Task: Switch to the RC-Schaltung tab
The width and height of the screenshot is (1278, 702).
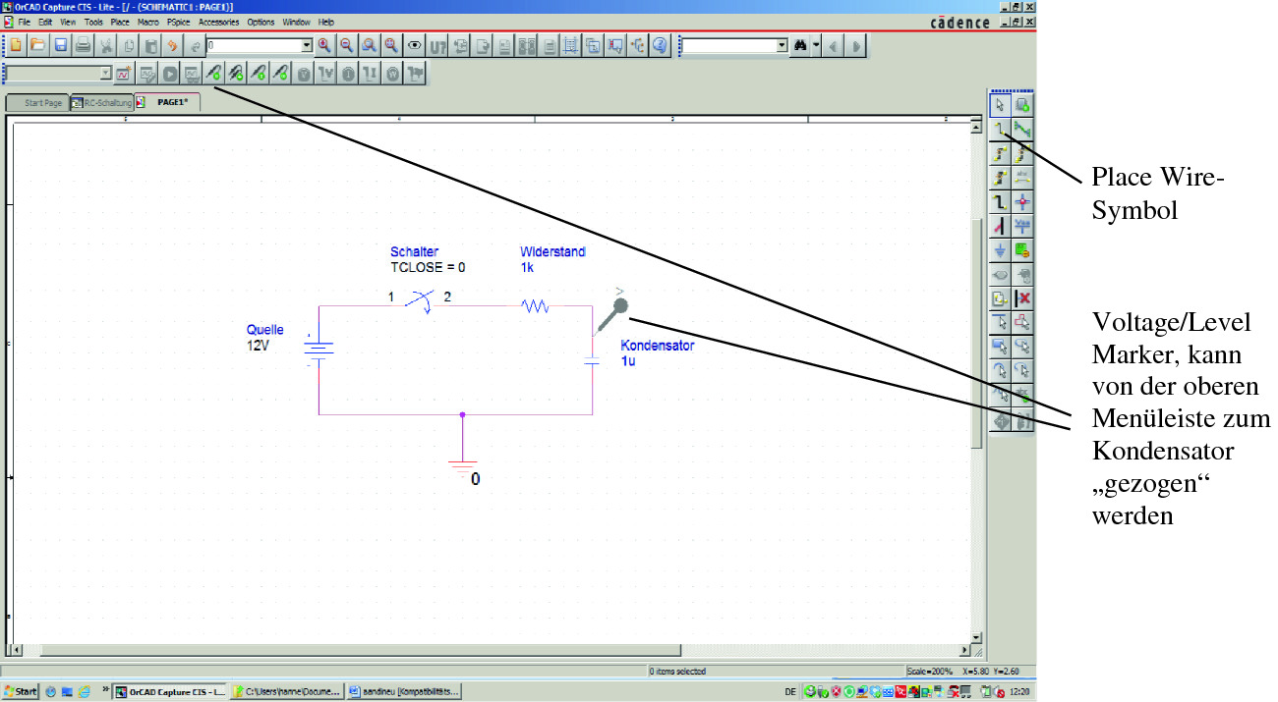Action: [x=101, y=102]
